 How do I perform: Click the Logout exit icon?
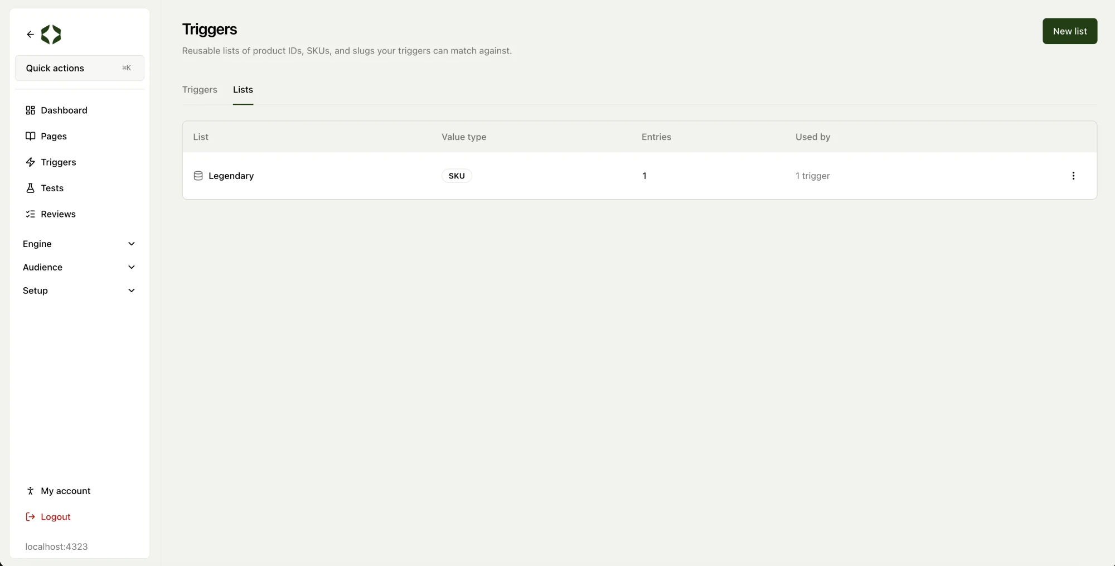point(30,517)
